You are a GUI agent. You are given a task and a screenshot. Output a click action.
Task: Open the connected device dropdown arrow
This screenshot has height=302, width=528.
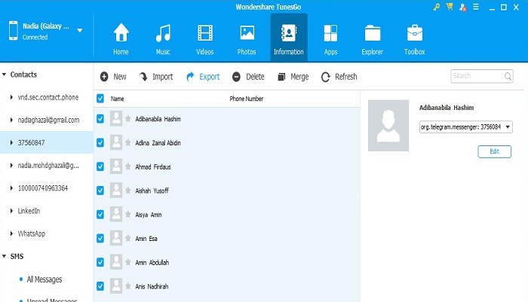(80, 31)
